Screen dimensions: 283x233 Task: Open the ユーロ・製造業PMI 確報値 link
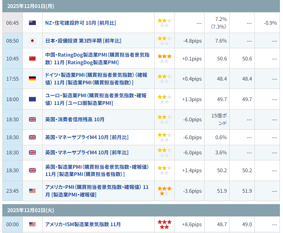pos(96,99)
